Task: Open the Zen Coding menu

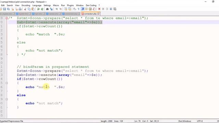Action: (91, 5)
